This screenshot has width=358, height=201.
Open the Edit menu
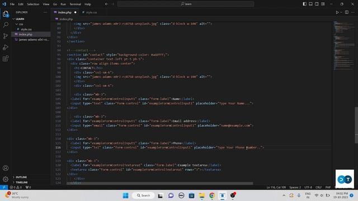pos(21,4)
